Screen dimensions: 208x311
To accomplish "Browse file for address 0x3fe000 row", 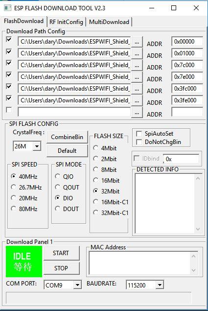I will click(x=137, y=100).
